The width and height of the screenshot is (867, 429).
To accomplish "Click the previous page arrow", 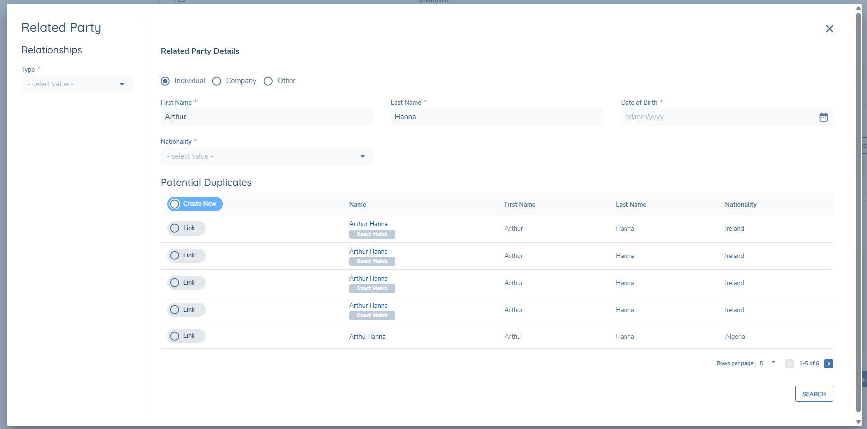I will 789,364.
